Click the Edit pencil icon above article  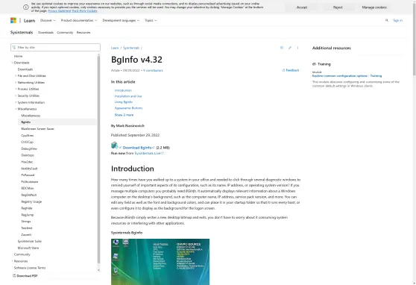point(290,48)
